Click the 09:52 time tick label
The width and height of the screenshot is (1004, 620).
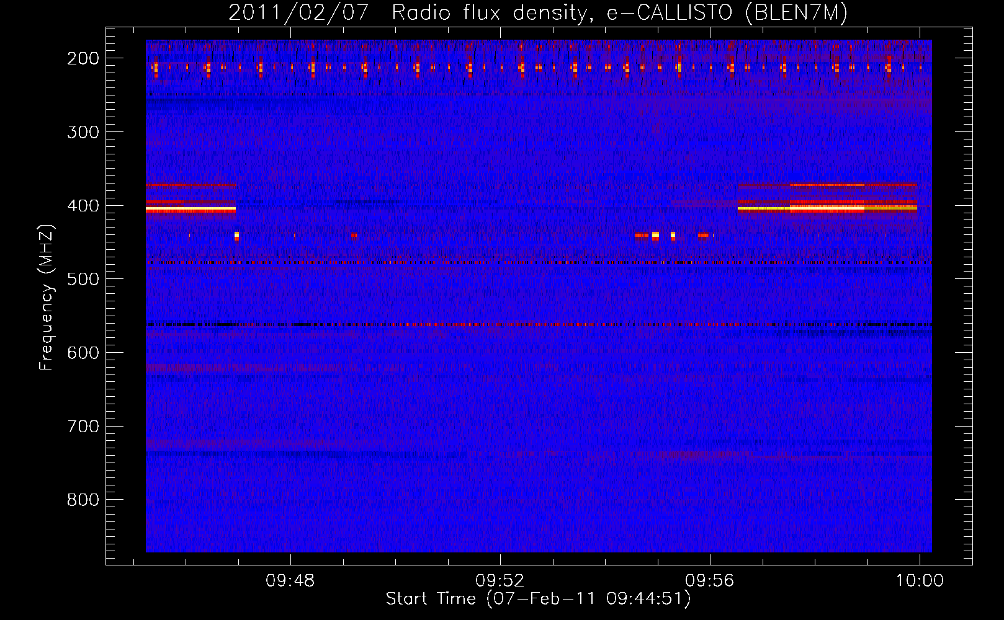pyautogui.click(x=500, y=581)
